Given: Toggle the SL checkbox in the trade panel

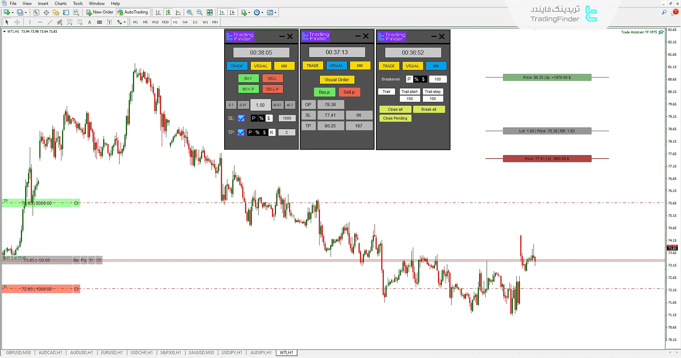Looking at the screenshot, I should [241, 118].
